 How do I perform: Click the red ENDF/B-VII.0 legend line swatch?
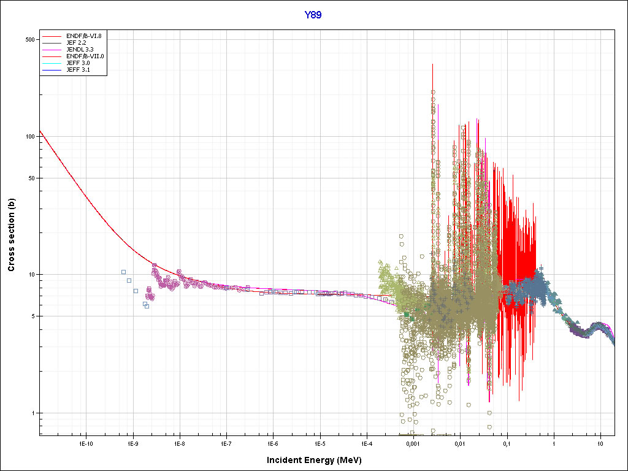[52, 56]
